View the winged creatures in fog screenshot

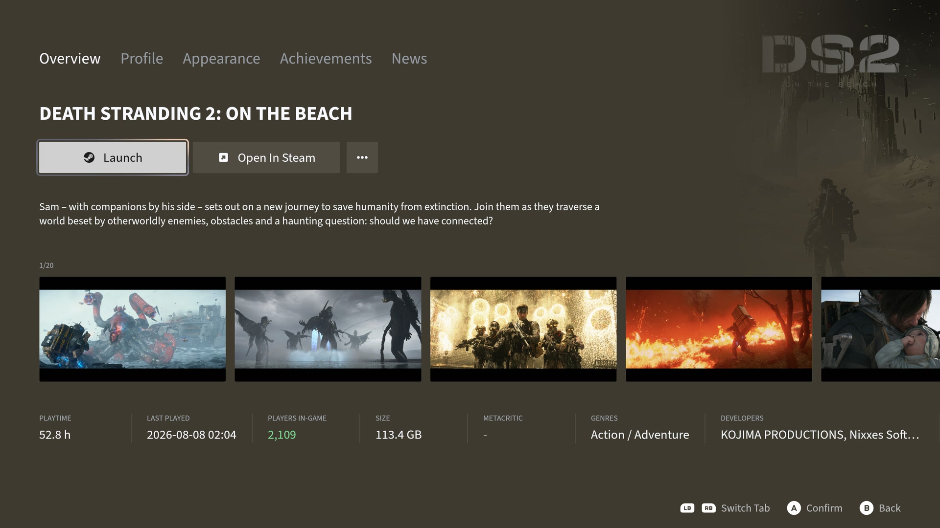(328, 329)
